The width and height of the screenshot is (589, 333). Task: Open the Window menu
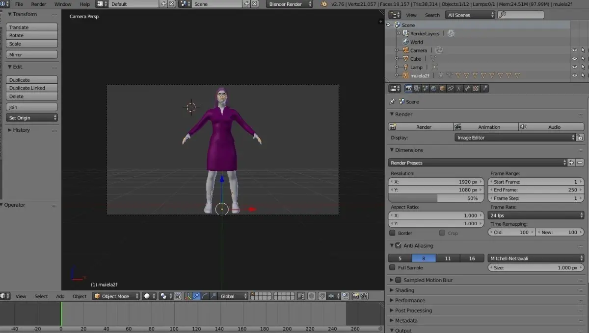[63, 4]
